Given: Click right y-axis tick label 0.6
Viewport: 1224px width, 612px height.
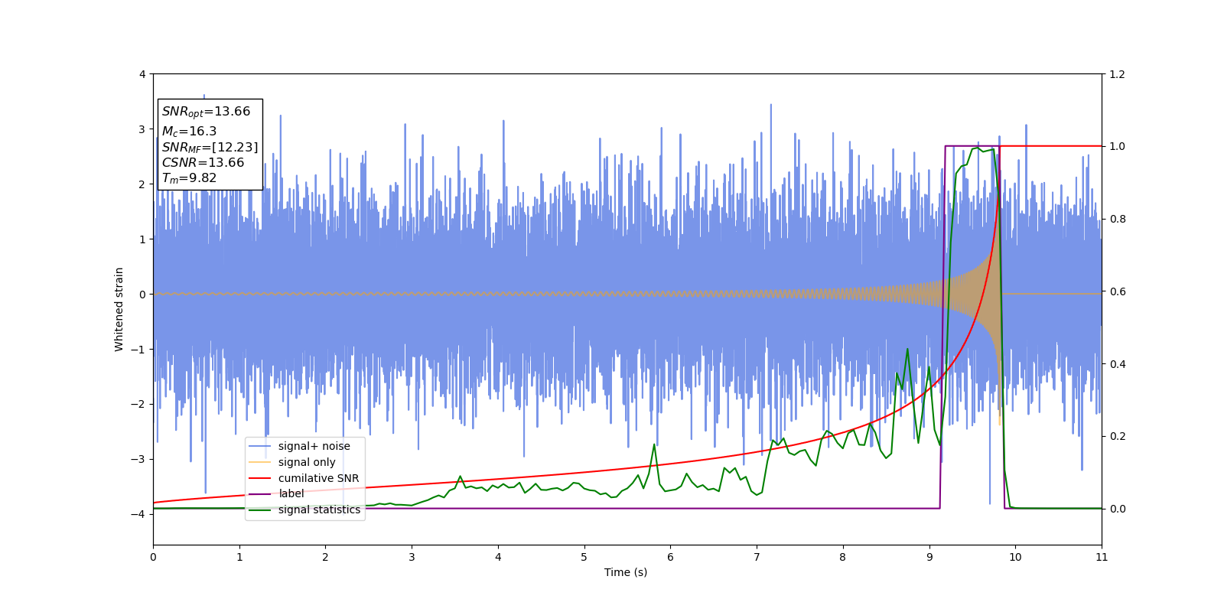Looking at the screenshot, I should tap(1117, 291).
